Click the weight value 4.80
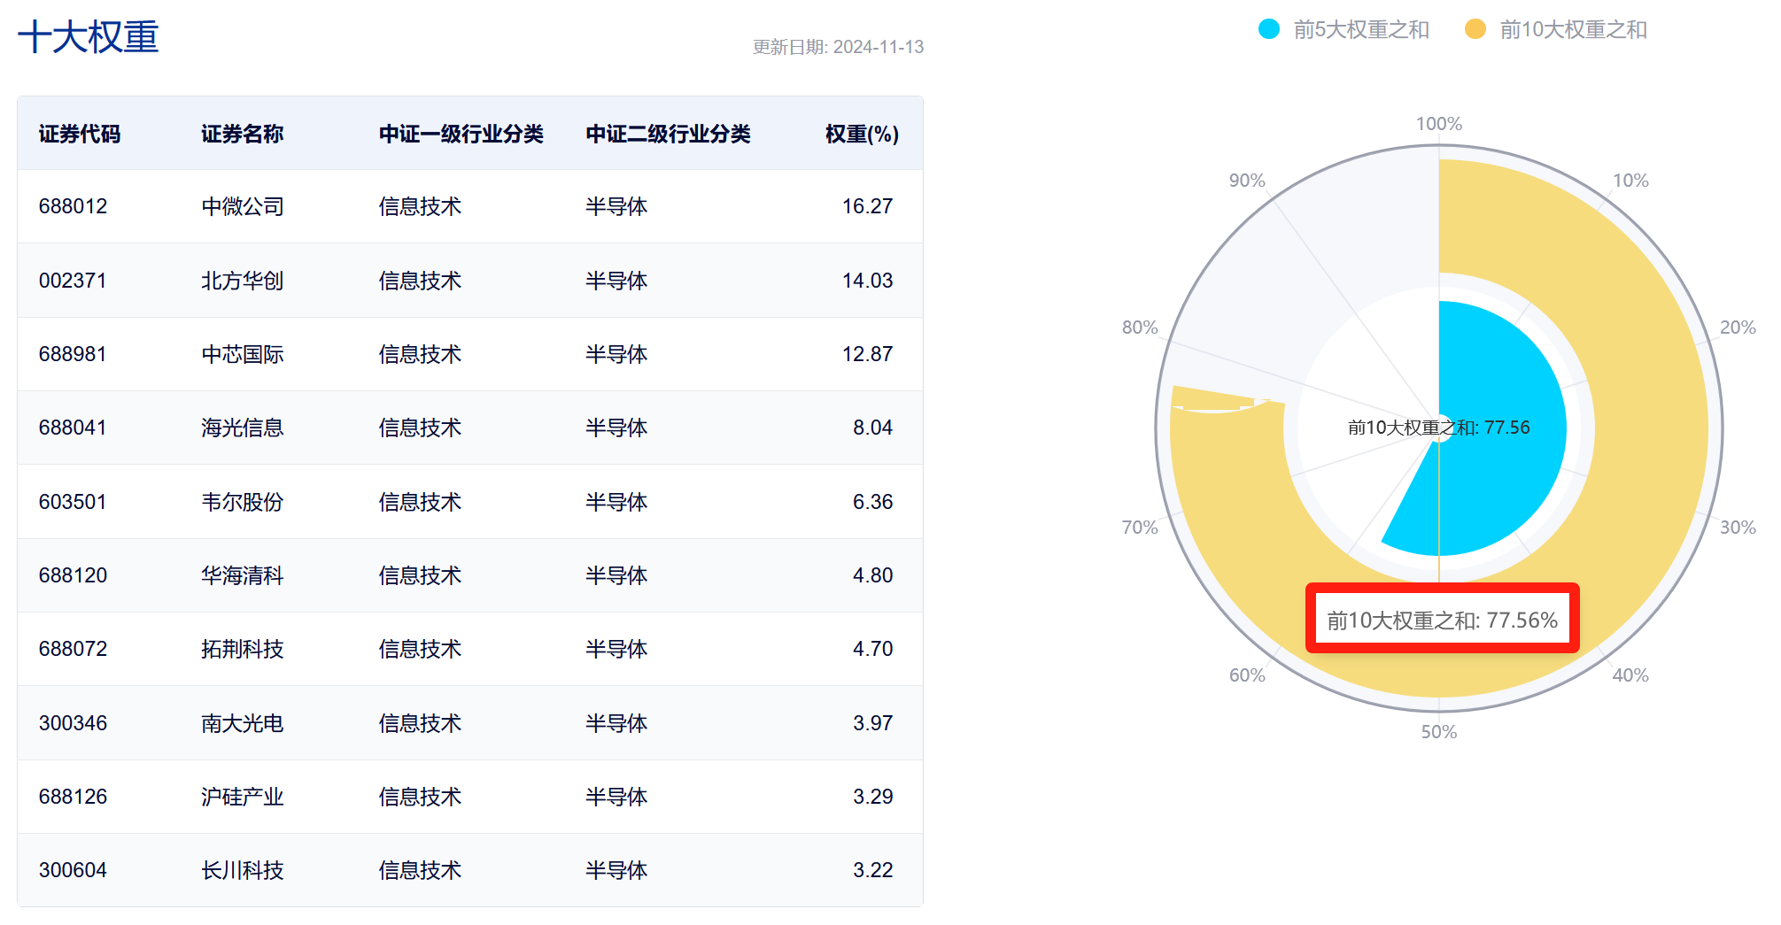 click(x=872, y=575)
